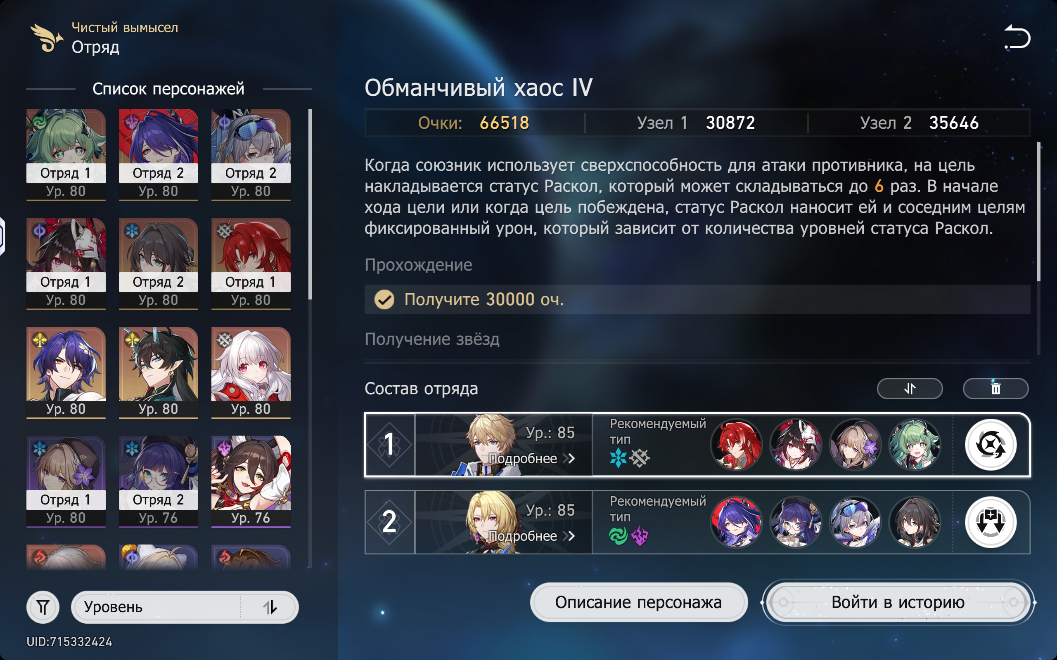This screenshot has height=660, width=1057.
Task: Select team slot number 1
Action: 390,445
